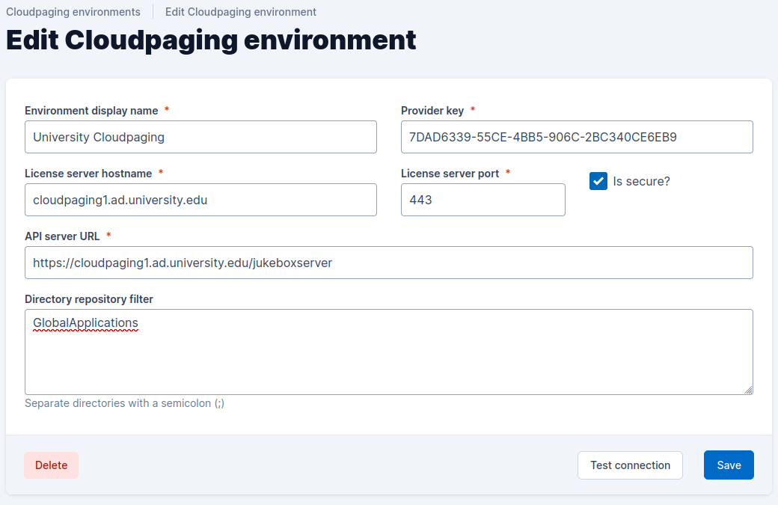Image resolution: width=778 pixels, height=505 pixels.
Task: Click the 'API server URL' label
Action: tap(62, 236)
